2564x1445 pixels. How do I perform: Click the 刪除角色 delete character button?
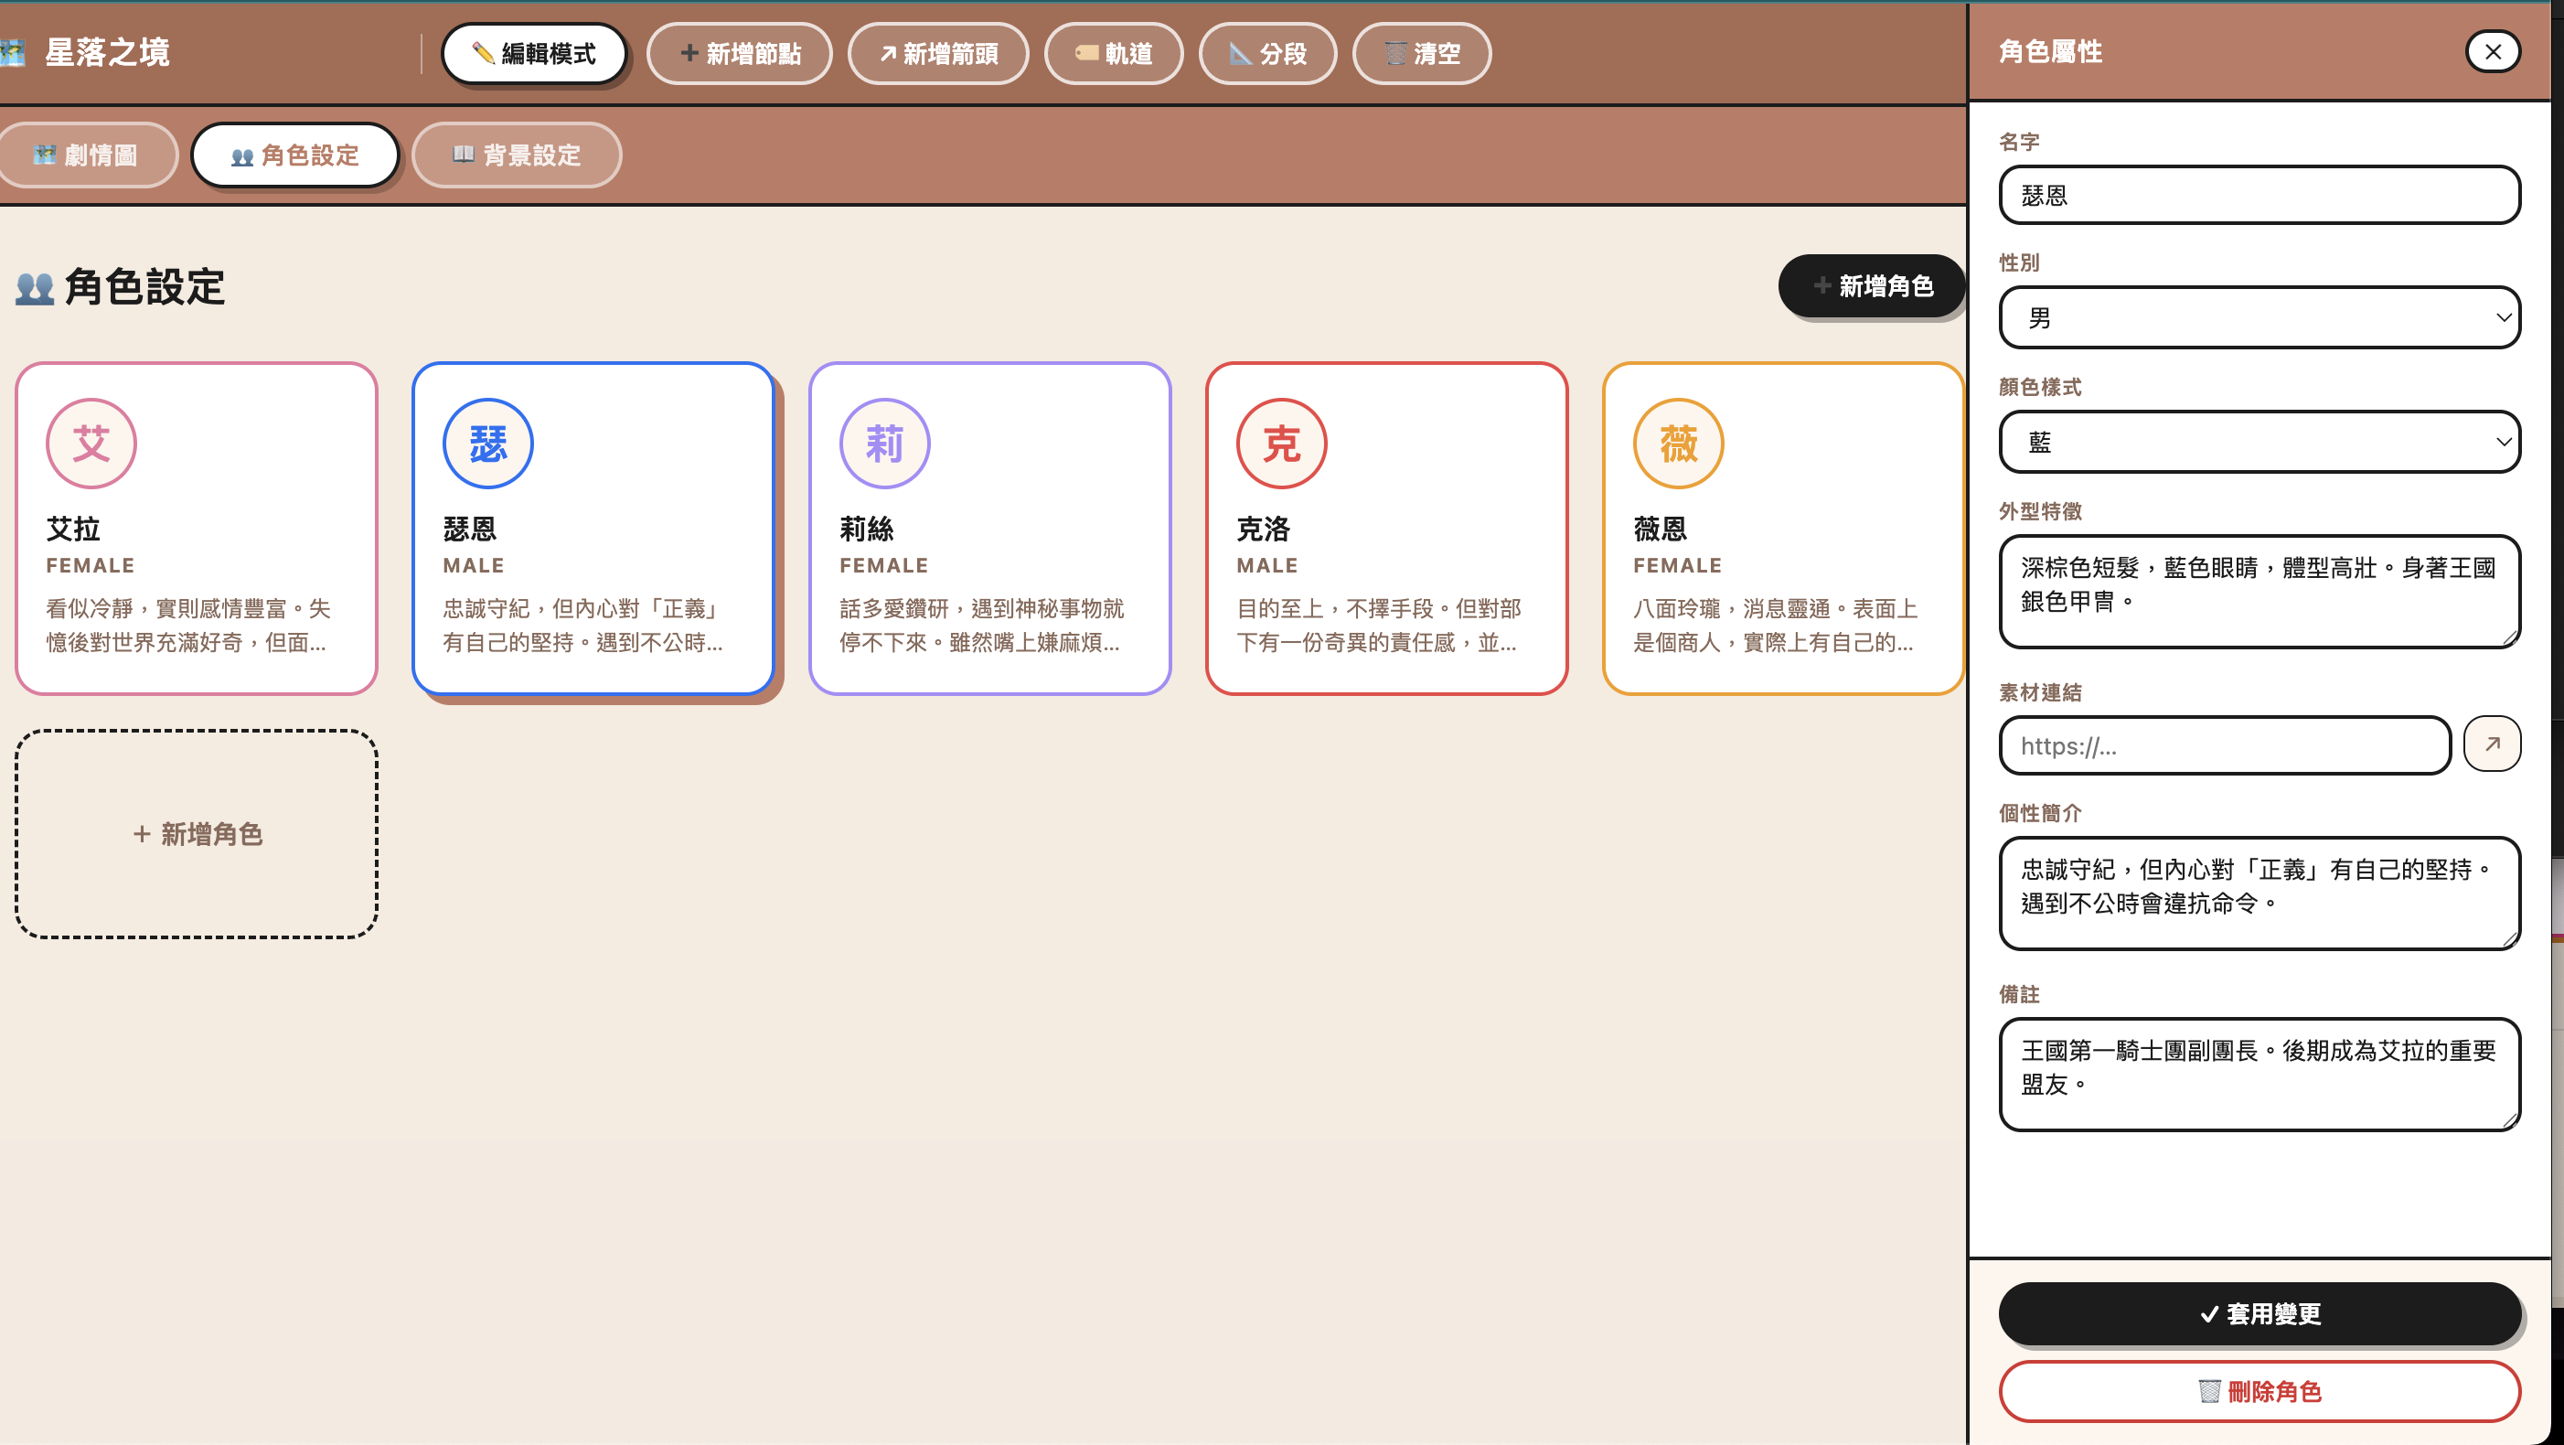2259,1391
